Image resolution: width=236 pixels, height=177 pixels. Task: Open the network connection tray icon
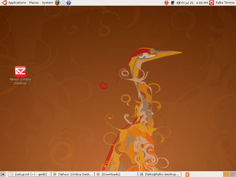pyautogui.click(x=172, y=3)
